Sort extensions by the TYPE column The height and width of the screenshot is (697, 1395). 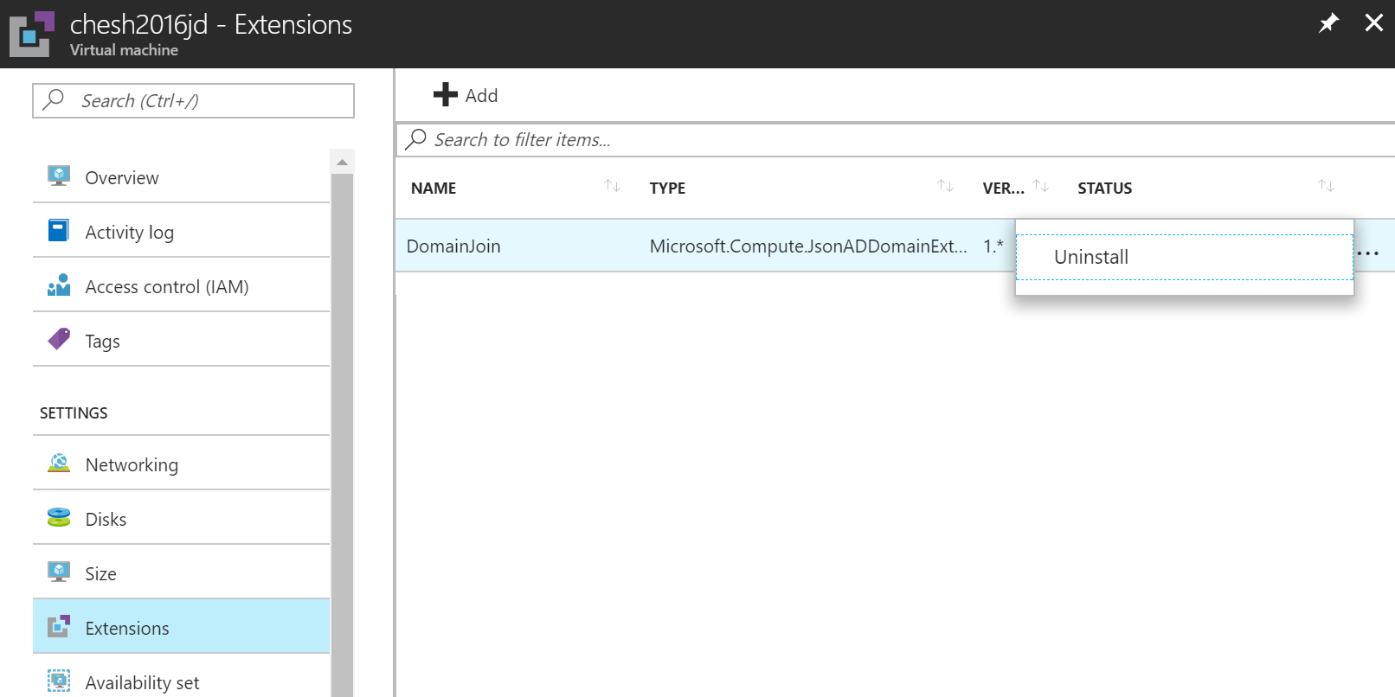[x=945, y=186]
